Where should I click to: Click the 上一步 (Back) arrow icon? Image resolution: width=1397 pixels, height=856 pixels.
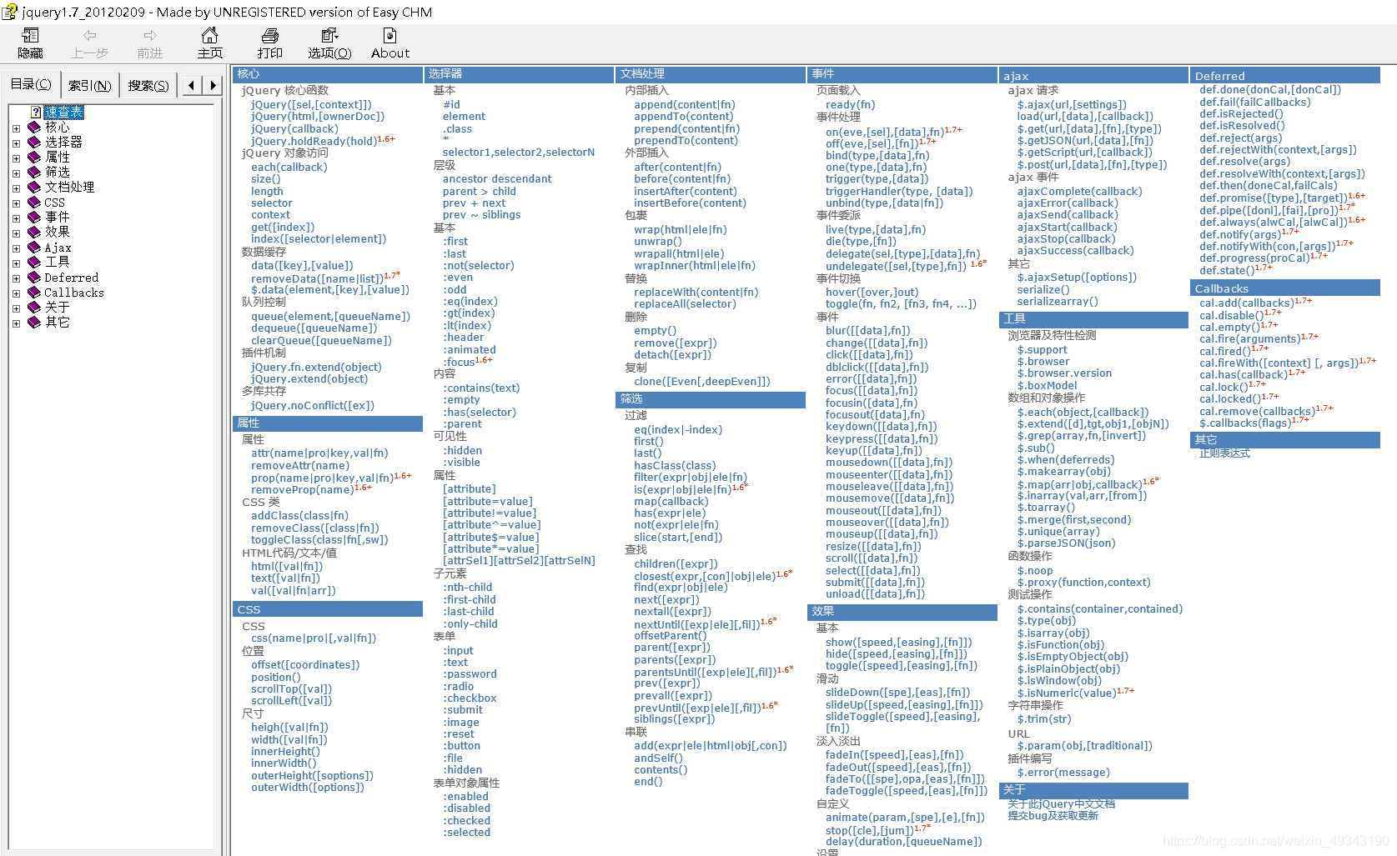90,35
